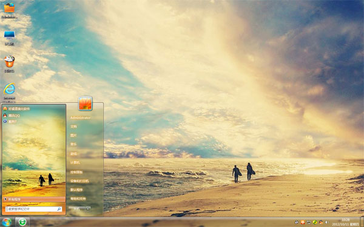Click the green-yellow round tray icon

pyautogui.click(x=315, y=222)
